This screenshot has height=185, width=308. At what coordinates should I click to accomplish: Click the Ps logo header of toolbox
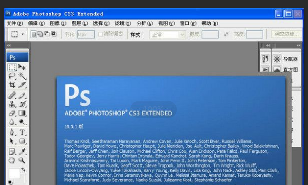pos(17,57)
